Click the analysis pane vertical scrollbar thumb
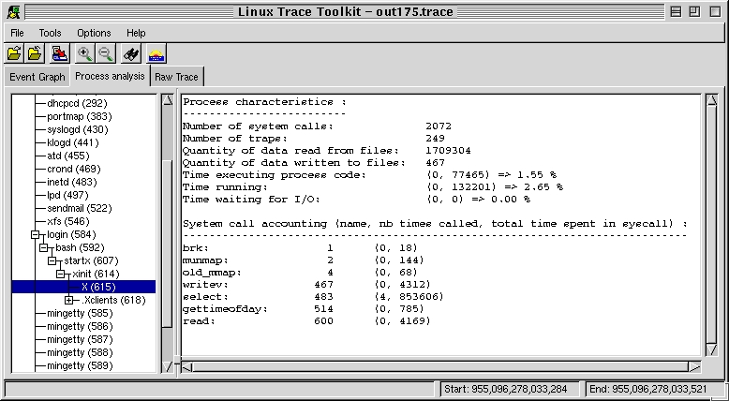The image size is (729, 401). [x=711, y=225]
